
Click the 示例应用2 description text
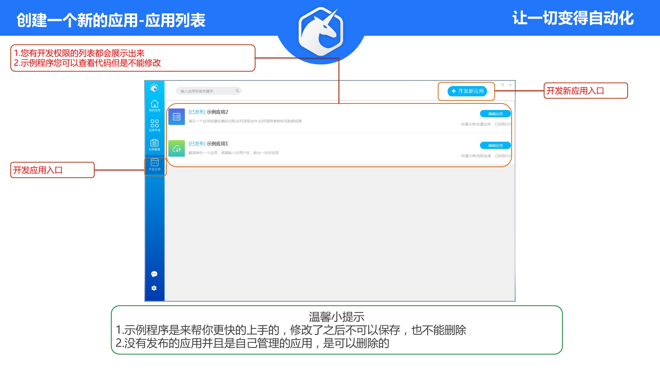(x=245, y=121)
